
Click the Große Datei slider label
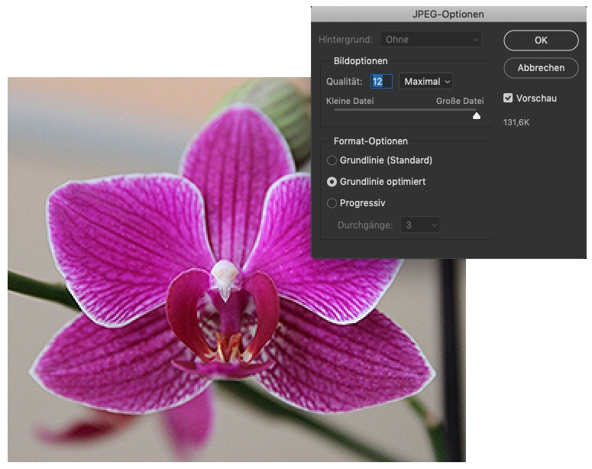(460, 101)
